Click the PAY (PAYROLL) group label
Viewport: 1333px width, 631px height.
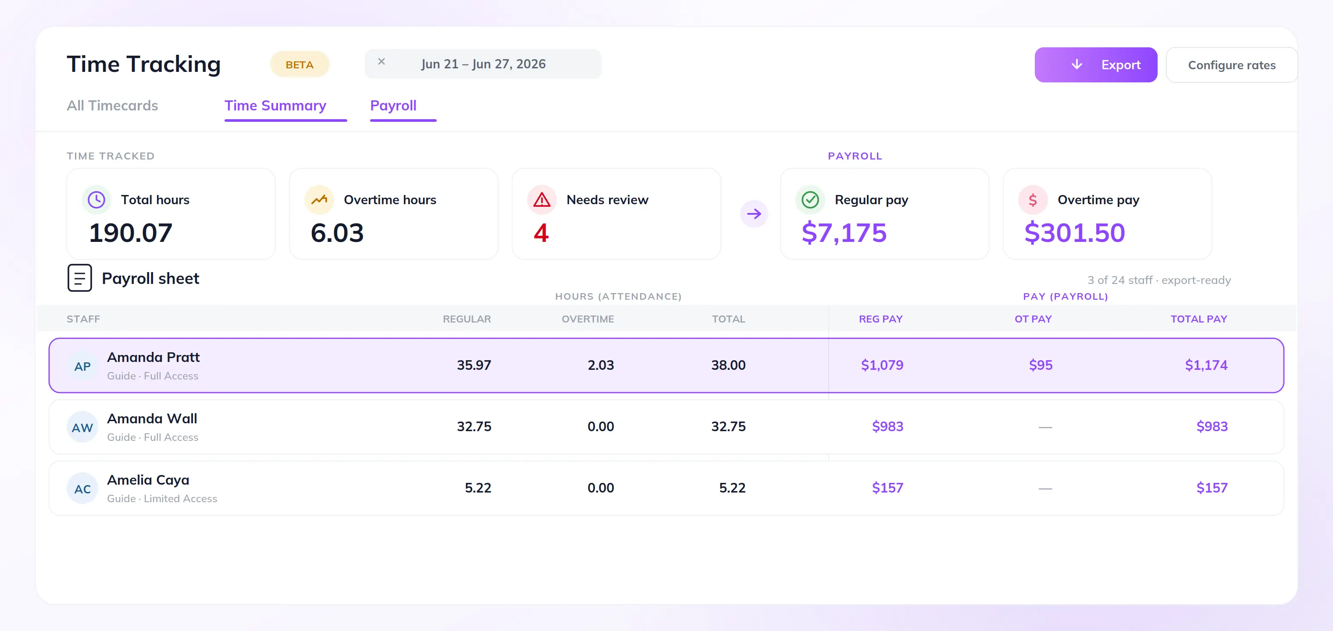[1066, 296]
